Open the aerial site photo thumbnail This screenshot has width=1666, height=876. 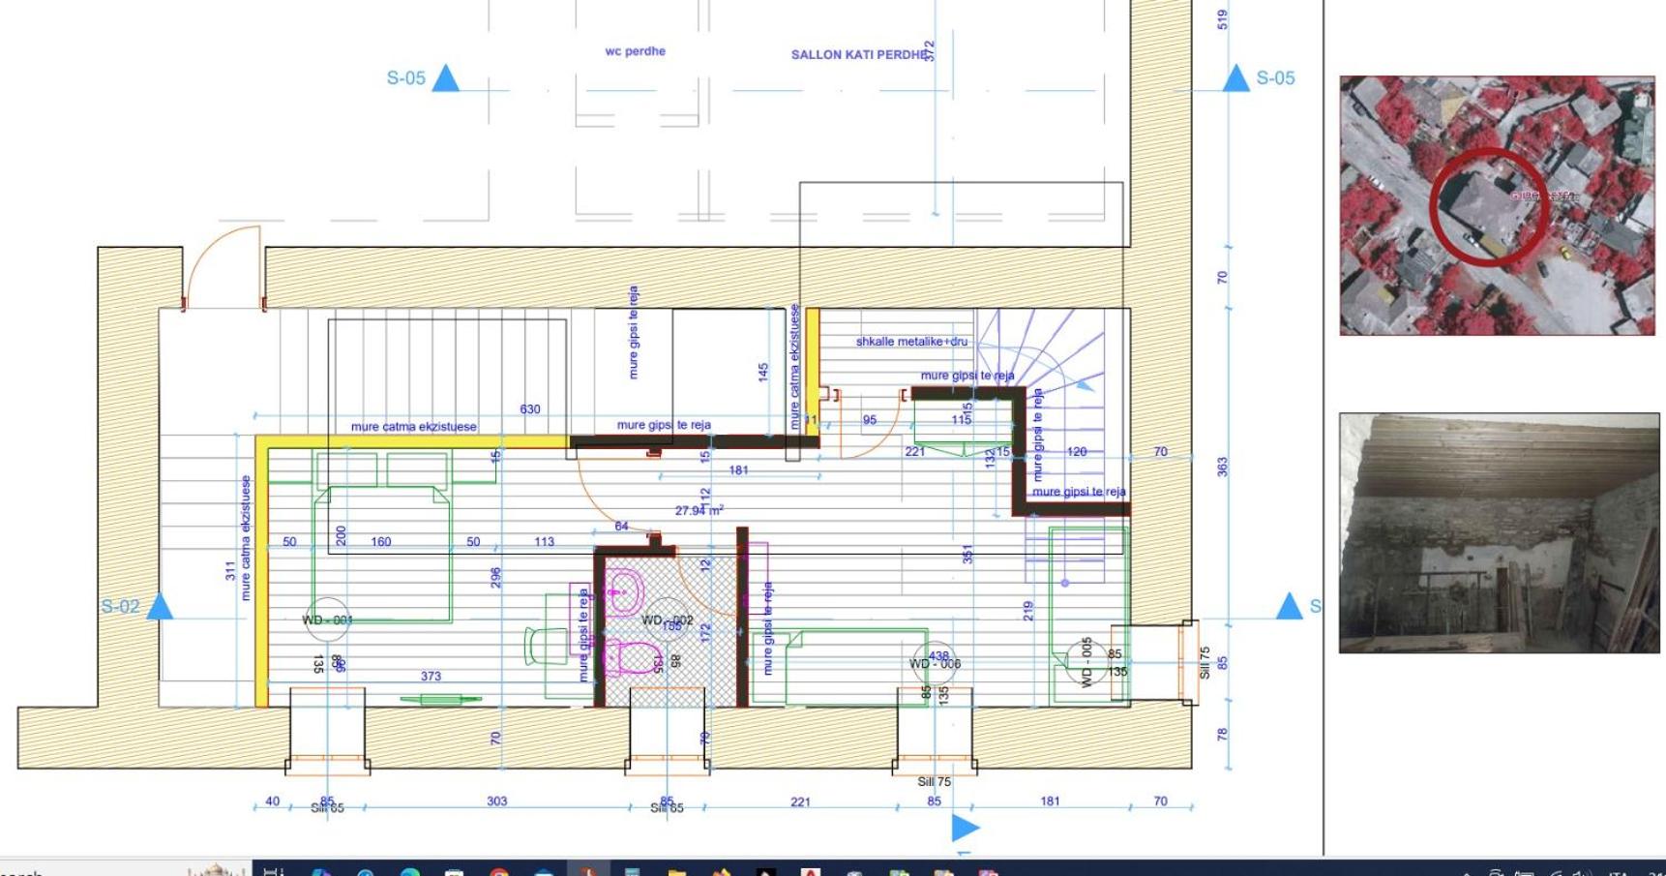click(1497, 205)
